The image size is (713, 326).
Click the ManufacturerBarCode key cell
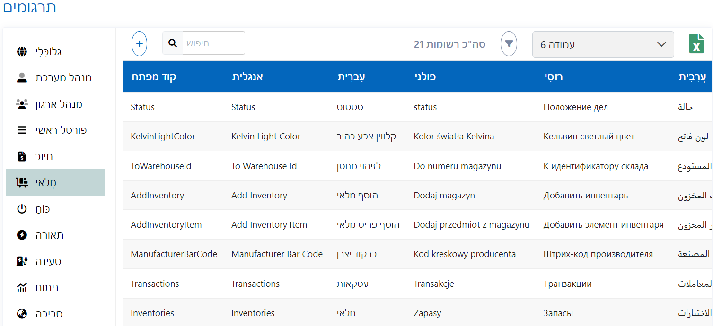(x=174, y=254)
